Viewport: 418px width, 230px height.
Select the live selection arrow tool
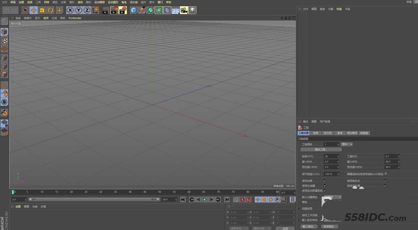(25, 10)
